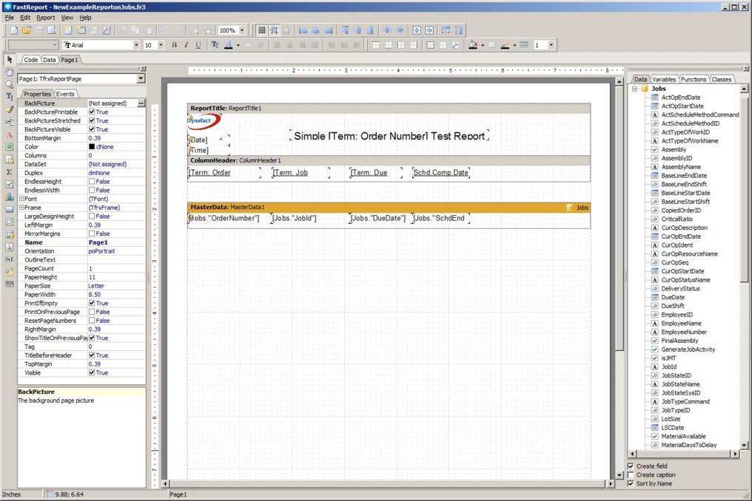The height and width of the screenshot is (501, 752).
Task: Click the BackPicture ellipsis button
Action: 141,103
